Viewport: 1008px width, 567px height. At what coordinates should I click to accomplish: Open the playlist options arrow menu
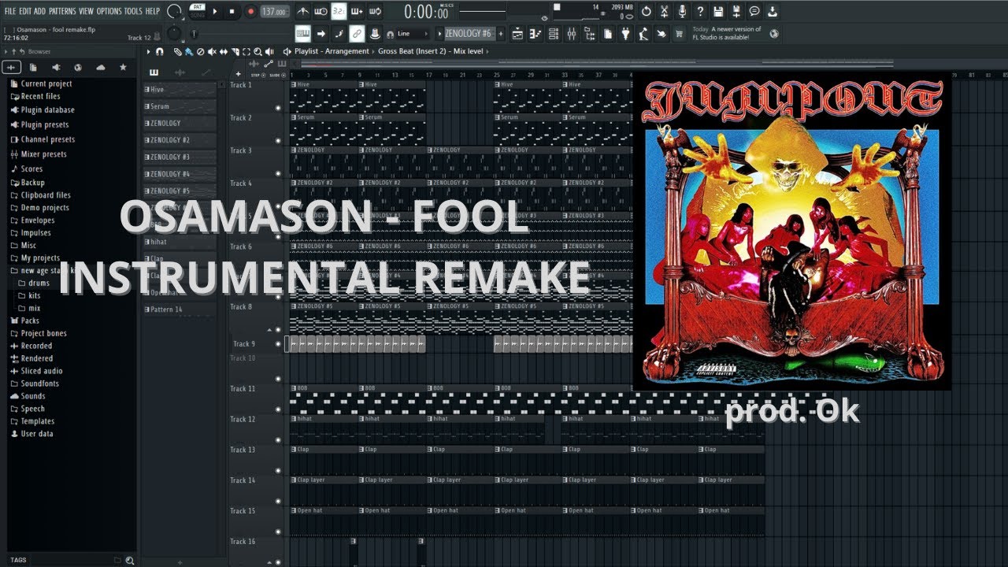pyautogui.click(x=148, y=51)
